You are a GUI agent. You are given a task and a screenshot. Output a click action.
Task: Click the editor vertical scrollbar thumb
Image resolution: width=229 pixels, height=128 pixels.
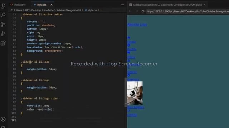pos(126,92)
